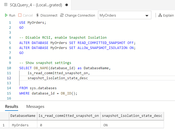The width and height of the screenshot is (175, 130).
Task: Click the dropdown arrow beside MyOrders
Action: point(147,16)
